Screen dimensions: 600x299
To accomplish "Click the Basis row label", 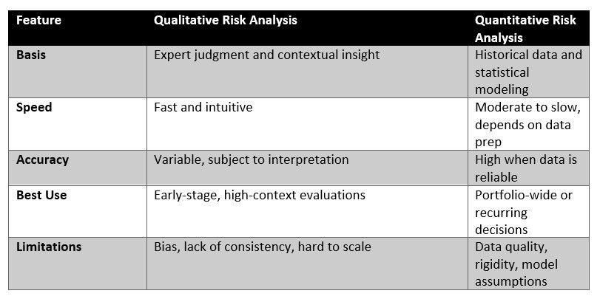I will click(31, 55).
